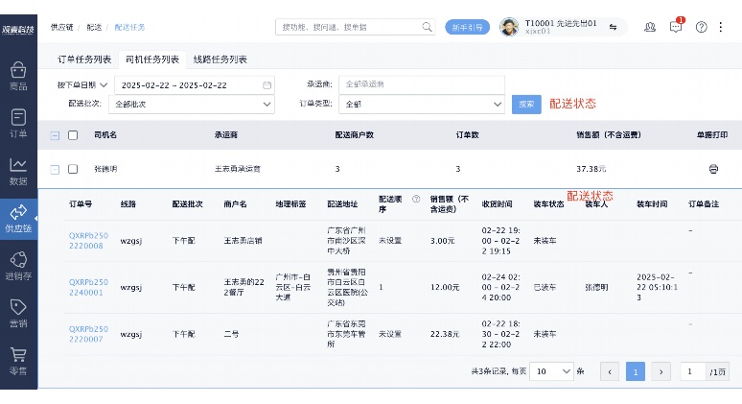This screenshot has width=742, height=404.
Task: Open the 零售 module in sidebar
Action: click(x=18, y=361)
